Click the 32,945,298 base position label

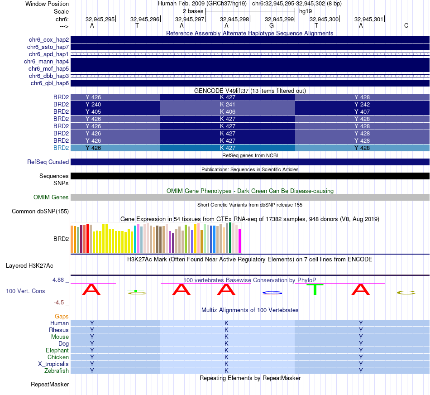234,19
